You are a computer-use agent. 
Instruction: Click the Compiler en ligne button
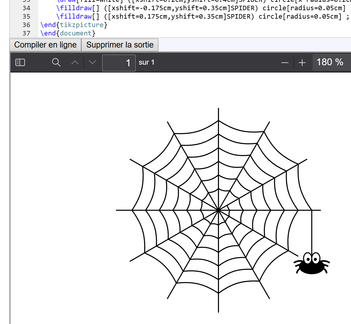pos(45,45)
